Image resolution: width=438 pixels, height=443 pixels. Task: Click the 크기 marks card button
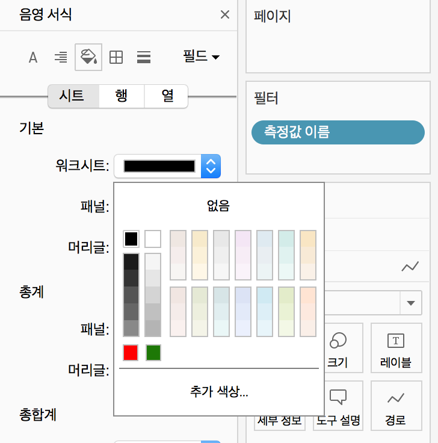[x=338, y=348]
